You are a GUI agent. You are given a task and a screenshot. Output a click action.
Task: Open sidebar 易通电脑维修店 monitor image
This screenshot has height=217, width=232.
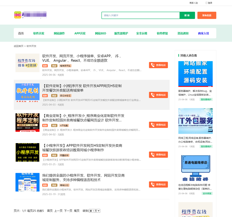click(195, 168)
